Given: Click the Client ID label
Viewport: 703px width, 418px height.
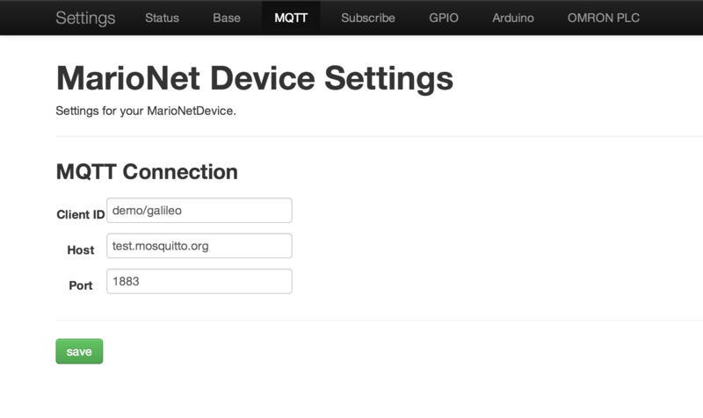Looking at the screenshot, I should [x=81, y=214].
